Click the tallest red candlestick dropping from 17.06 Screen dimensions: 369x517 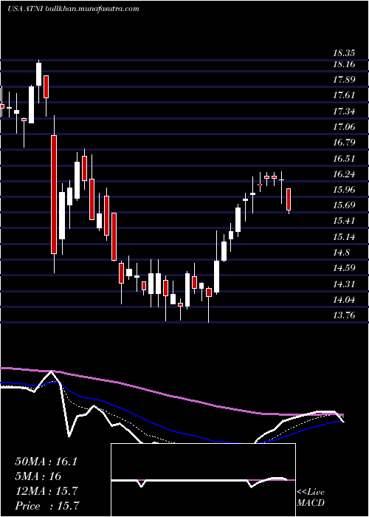[54, 194]
